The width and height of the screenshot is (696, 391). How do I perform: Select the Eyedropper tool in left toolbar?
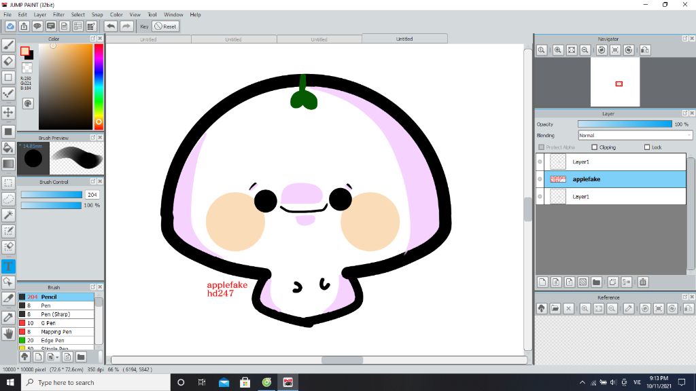pos(8,317)
